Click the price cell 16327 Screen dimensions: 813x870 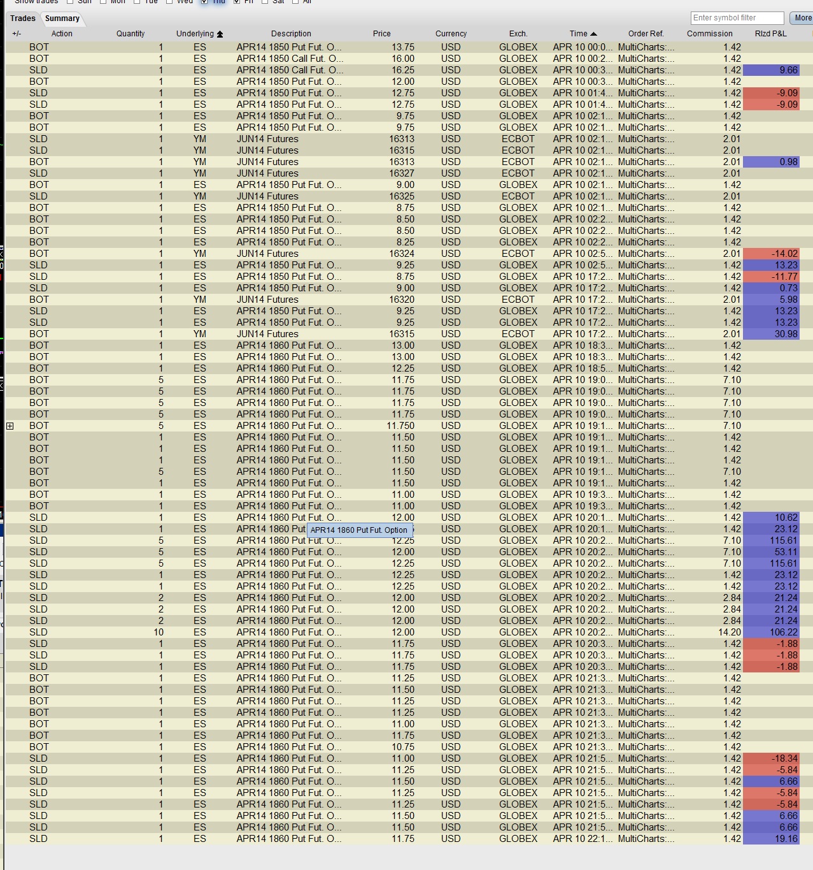pyautogui.click(x=402, y=173)
